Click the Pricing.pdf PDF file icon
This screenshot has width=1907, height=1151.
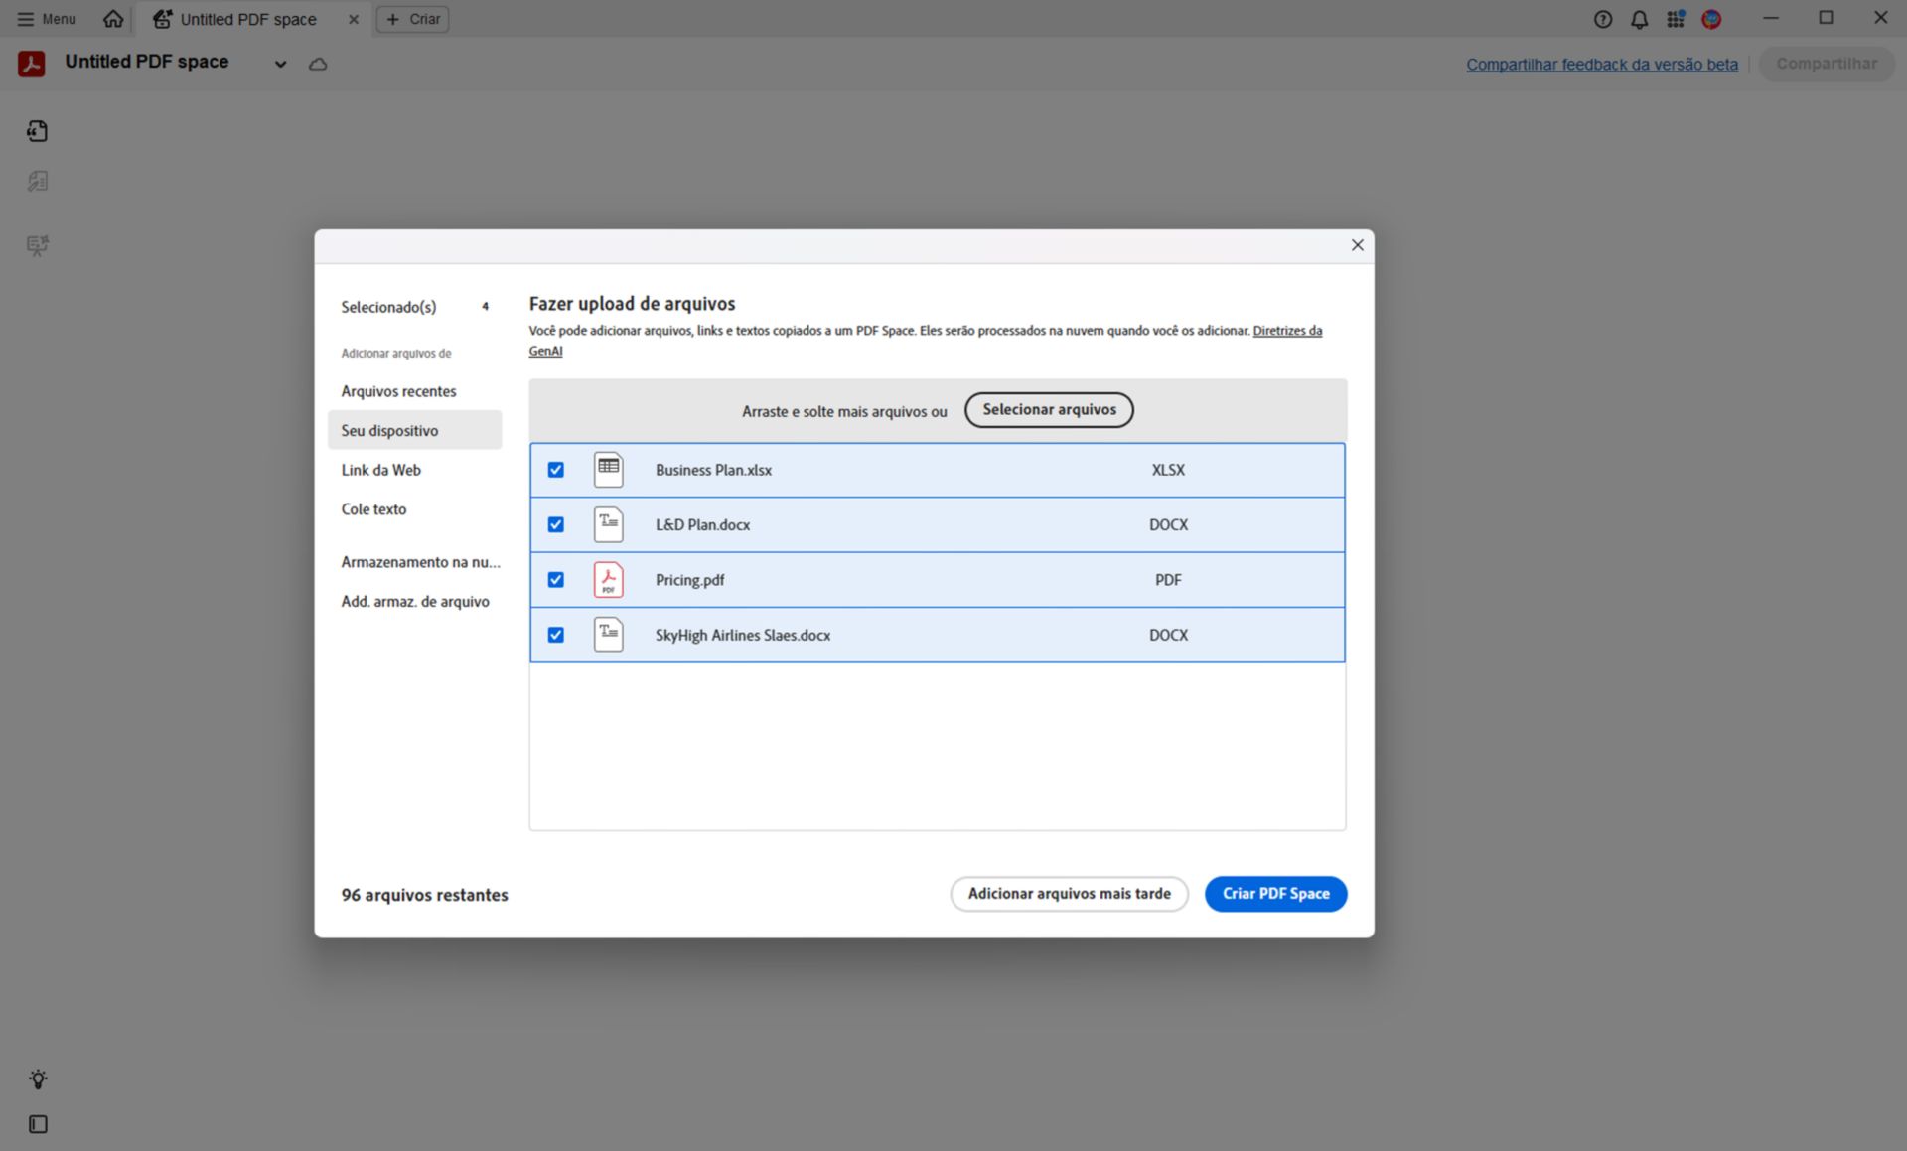(608, 580)
